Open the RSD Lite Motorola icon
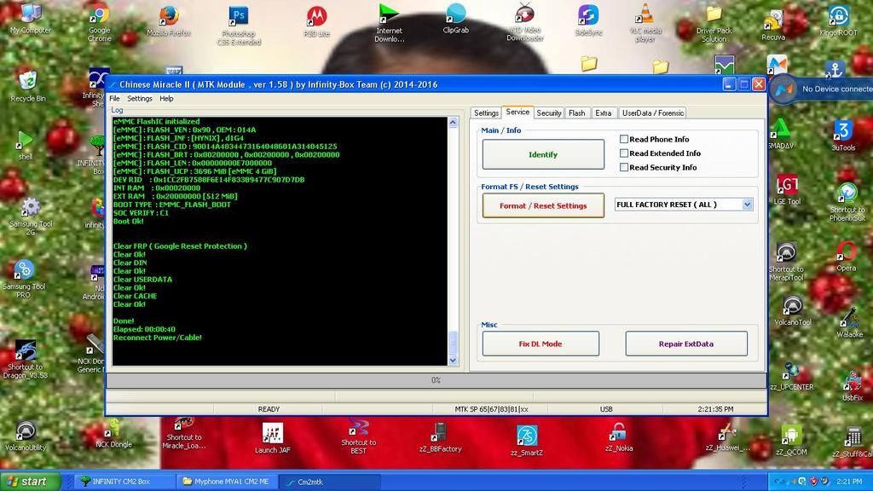The height and width of the screenshot is (491, 873). click(317, 21)
